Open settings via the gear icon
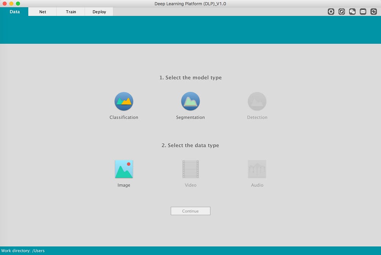The height and width of the screenshot is (255, 381). (x=331, y=12)
